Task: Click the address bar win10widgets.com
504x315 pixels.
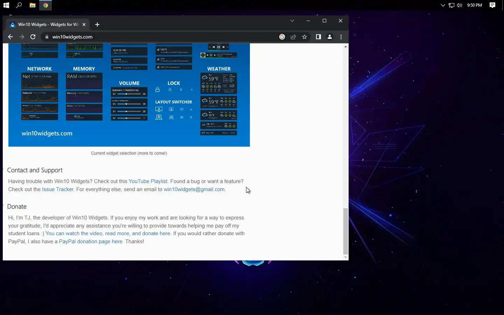Action: (72, 37)
